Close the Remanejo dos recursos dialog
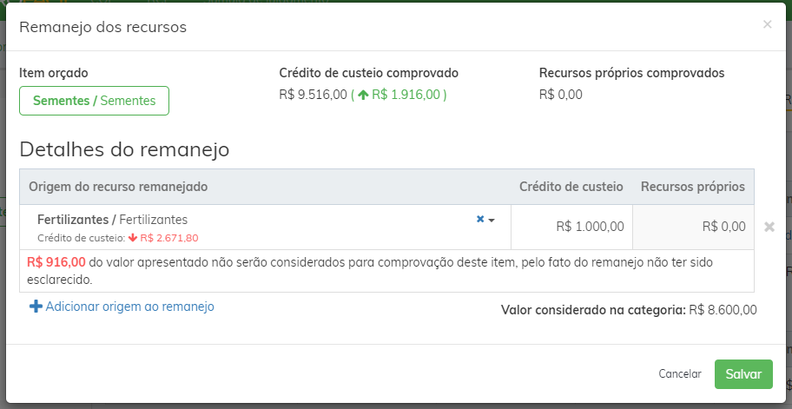The image size is (792, 409). coord(768,24)
